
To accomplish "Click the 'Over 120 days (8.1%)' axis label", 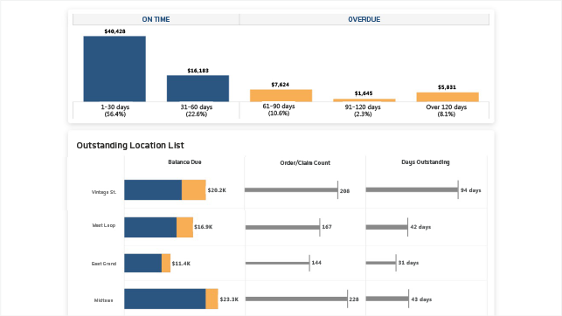I will 447,111.
